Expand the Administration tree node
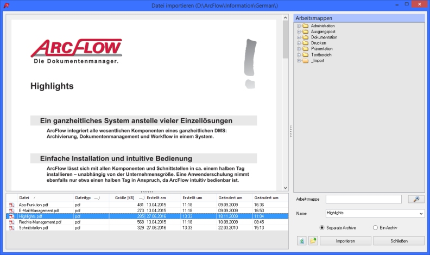The image size is (430, 255). pos(299,25)
